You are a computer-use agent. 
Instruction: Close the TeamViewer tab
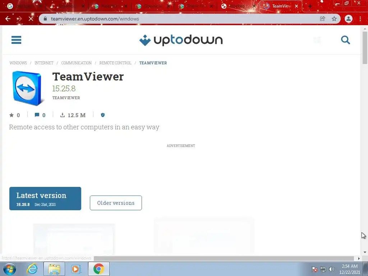pyautogui.click(x=296, y=6)
